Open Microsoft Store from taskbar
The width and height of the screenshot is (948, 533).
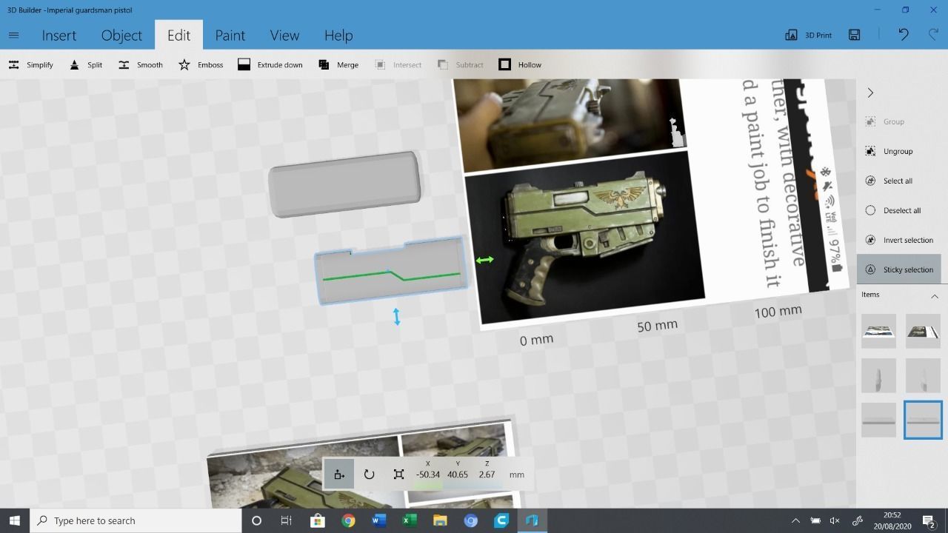(317, 520)
